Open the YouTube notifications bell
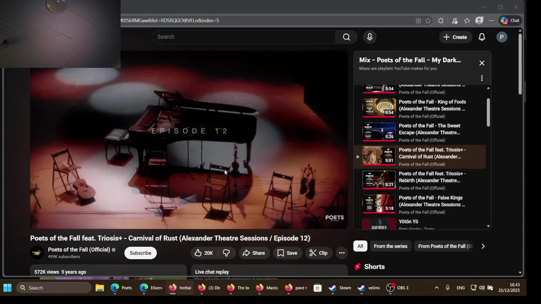Screen dimensions: 541x304 tap(482, 37)
